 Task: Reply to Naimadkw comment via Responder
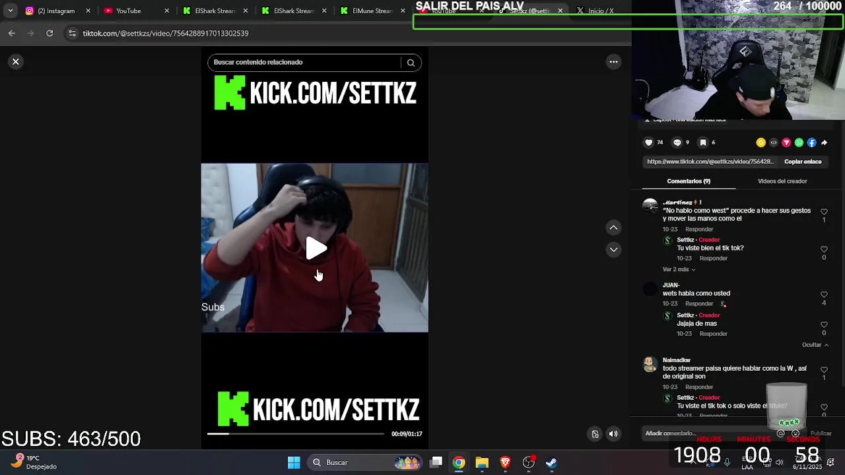[x=699, y=387]
